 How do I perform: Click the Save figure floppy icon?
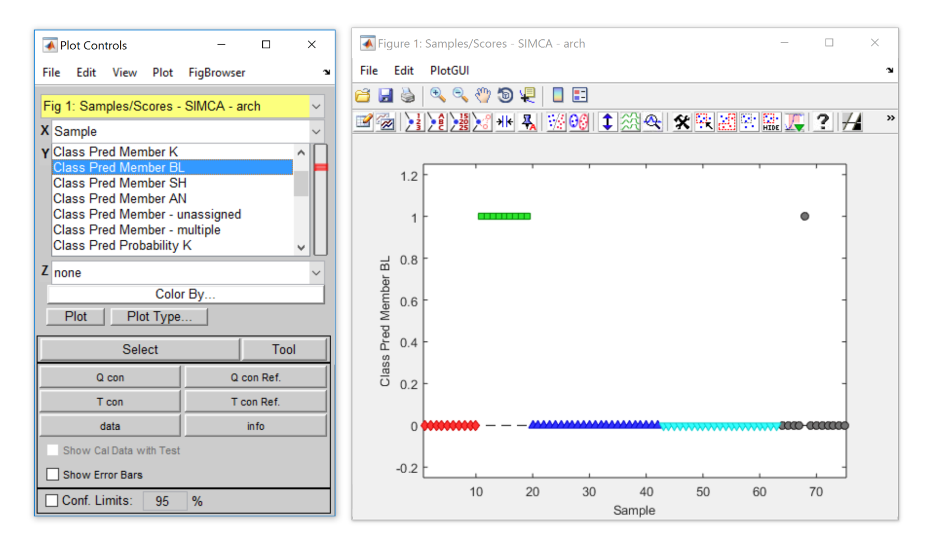(385, 95)
